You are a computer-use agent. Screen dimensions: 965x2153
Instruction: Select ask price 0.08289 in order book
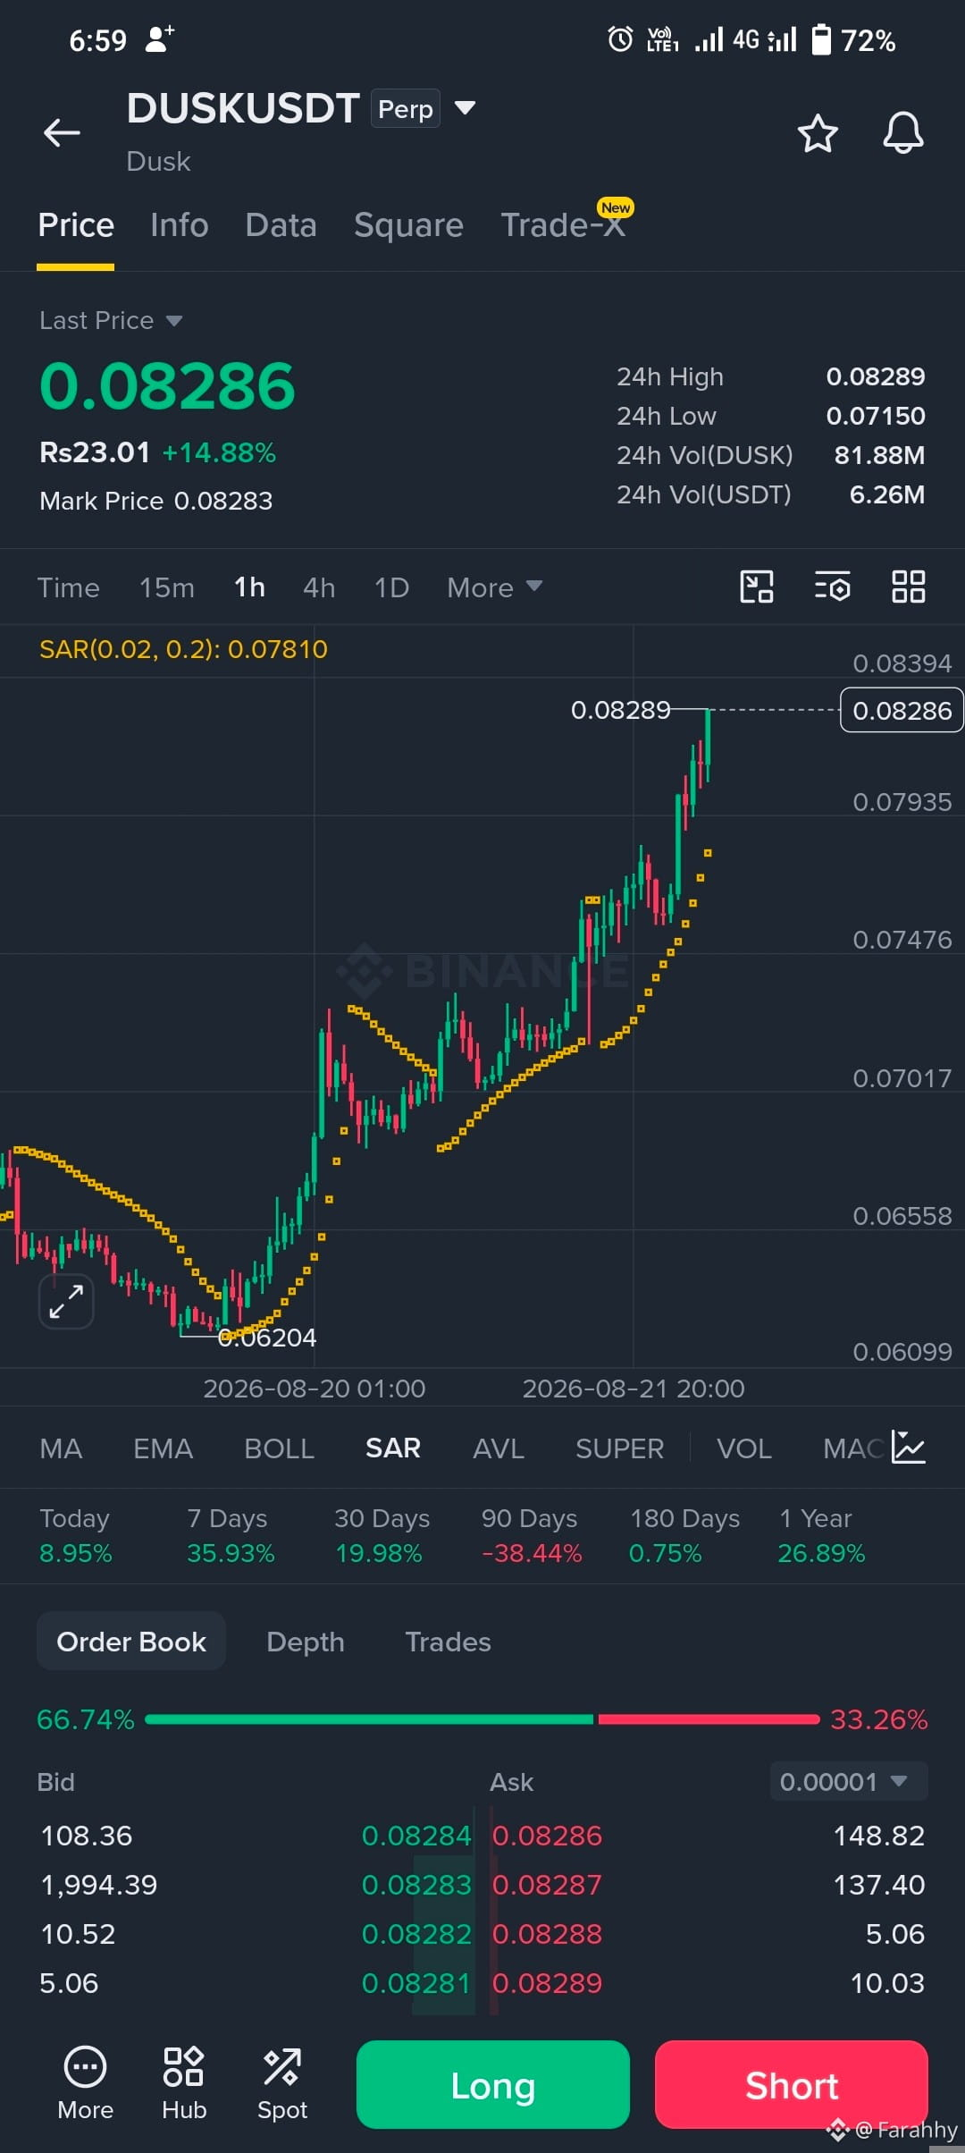coord(548,1983)
